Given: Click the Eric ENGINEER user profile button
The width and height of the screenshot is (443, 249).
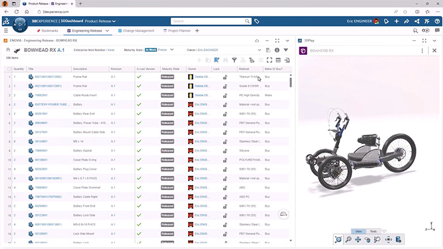Looking at the screenshot, I should click(x=363, y=21).
